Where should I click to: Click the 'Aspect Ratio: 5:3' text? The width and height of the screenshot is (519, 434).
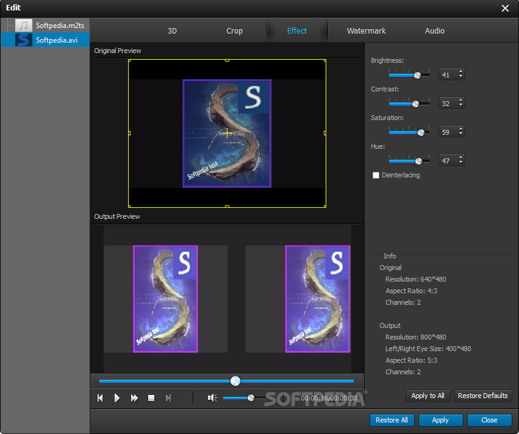(x=412, y=360)
